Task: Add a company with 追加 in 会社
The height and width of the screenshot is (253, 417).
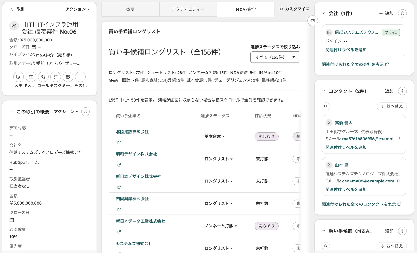Action: (x=386, y=13)
